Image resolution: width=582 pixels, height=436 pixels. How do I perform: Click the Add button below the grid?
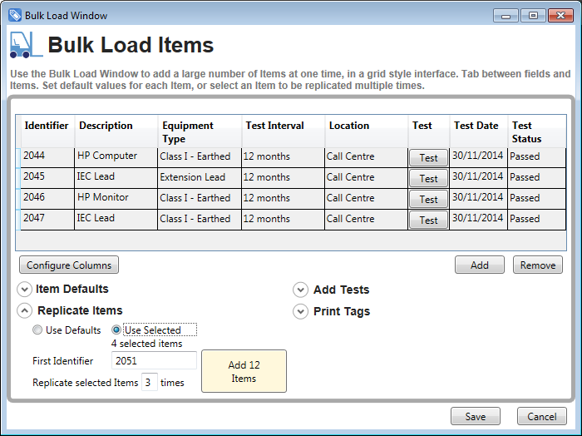(479, 265)
